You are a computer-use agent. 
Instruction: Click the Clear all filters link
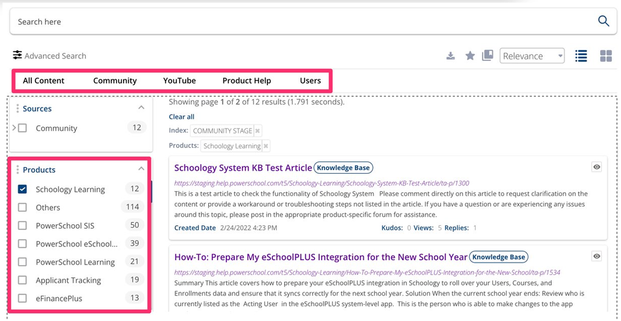(x=182, y=117)
